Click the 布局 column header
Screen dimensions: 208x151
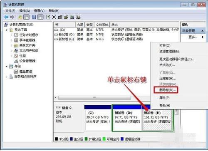80,25
